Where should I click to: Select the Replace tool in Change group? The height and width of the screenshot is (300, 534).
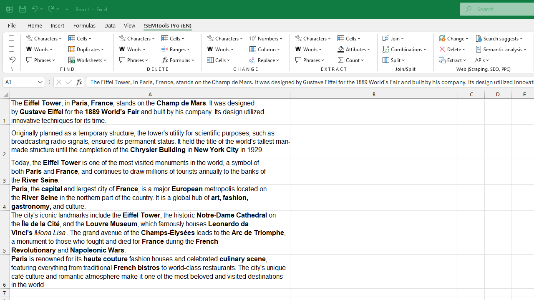(x=265, y=60)
